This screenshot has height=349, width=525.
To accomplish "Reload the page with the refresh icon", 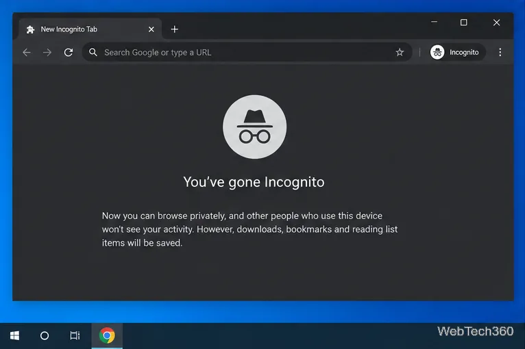I will (x=69, y=52).
